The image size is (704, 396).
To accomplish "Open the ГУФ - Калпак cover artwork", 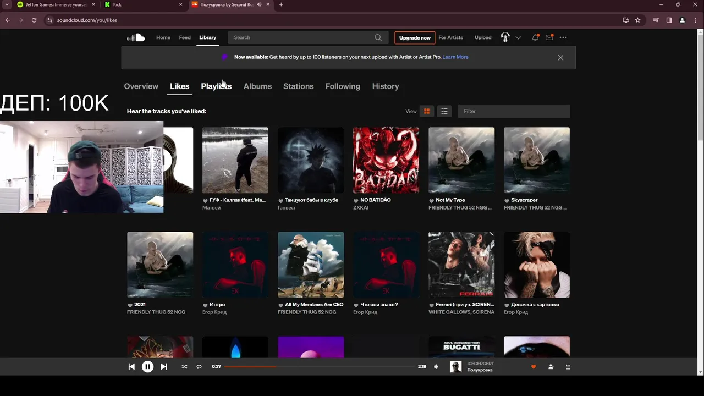I will coord(235,160).
